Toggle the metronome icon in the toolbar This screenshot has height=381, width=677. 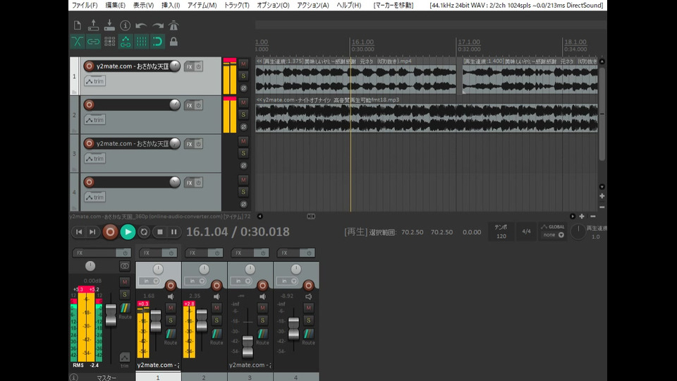pos(173,25)
